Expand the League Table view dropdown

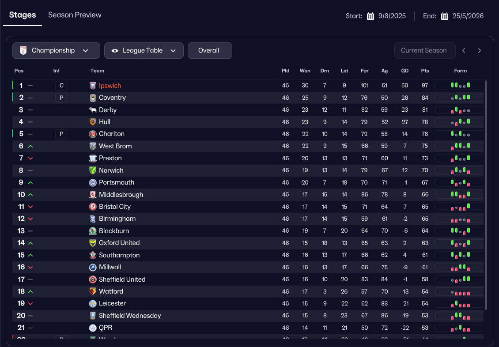[x=144, y=51]
